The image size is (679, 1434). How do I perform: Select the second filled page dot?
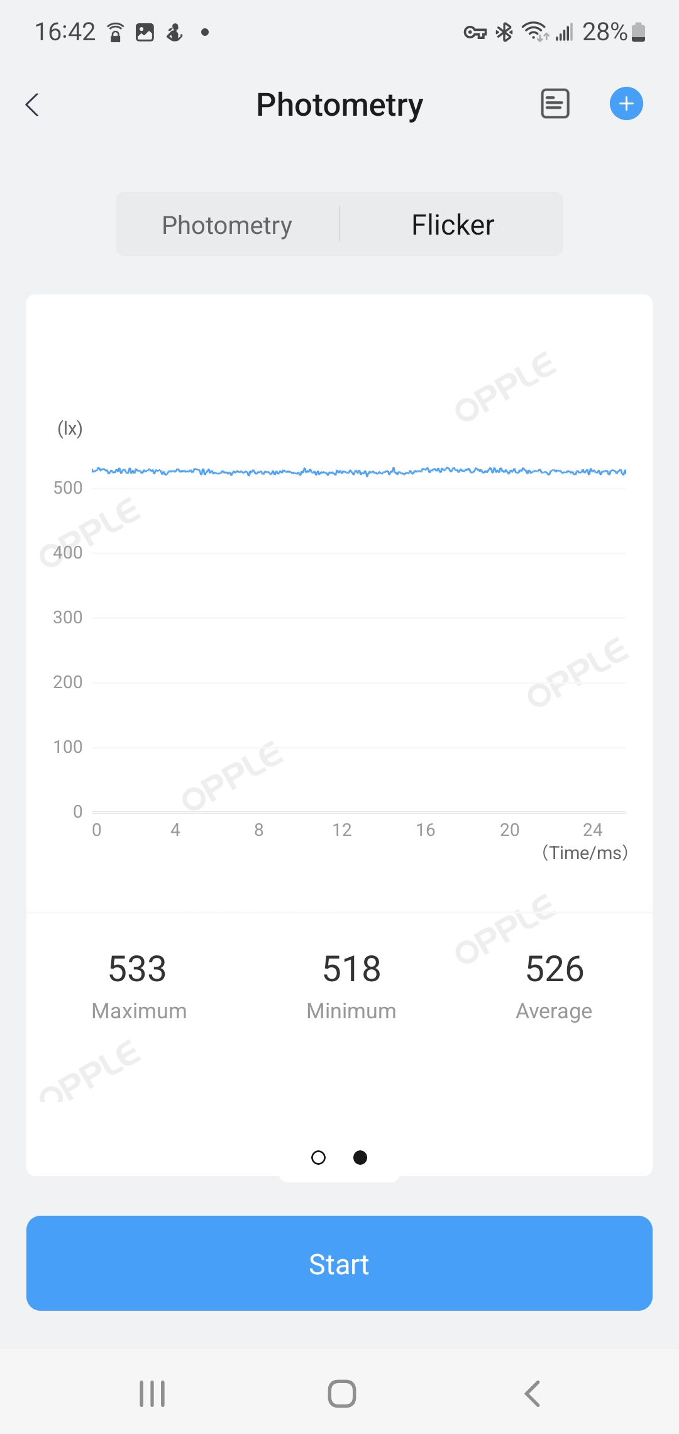(x=360, y=1157)
